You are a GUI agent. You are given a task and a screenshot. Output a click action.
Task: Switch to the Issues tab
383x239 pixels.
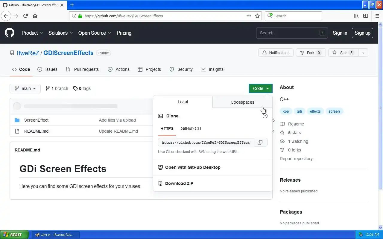(x=48, y=69)
